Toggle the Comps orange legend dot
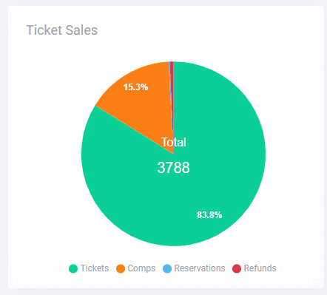Image resolution: width=327 pixels, height=295 pixels. (x=121, y=268)
